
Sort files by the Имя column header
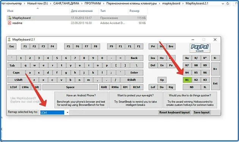click(10, 11)
